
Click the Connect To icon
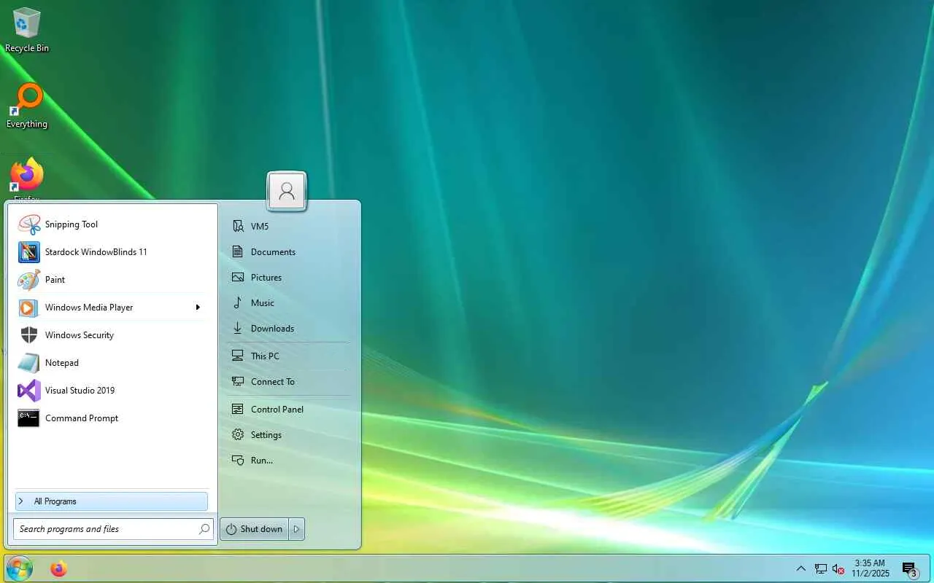tap(237, 382)
